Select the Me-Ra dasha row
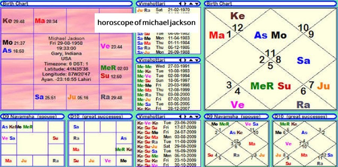Viewport: 338px width, 167px height. 164,94
